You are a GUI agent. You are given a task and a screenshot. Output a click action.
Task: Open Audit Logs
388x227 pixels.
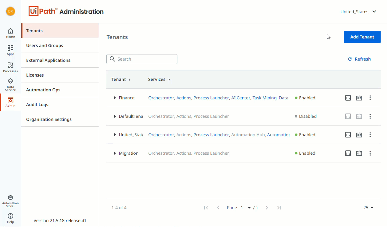click(60, 105)
